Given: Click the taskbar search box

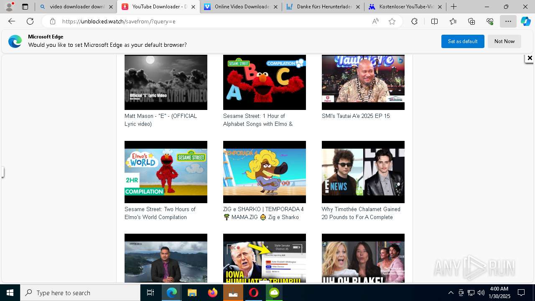Looking at the screenshot, I should click(80, 293).
